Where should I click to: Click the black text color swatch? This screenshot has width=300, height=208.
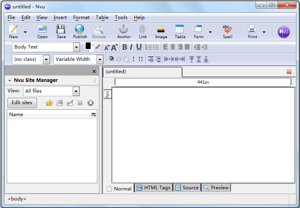88,46
